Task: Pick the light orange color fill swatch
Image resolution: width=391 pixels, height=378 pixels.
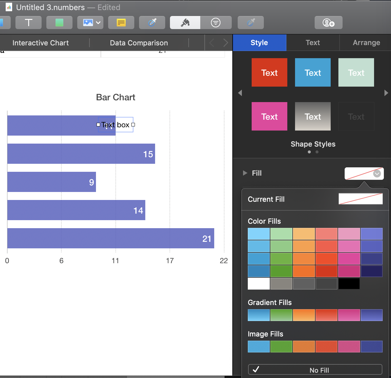Action: [x=304, y=234]
